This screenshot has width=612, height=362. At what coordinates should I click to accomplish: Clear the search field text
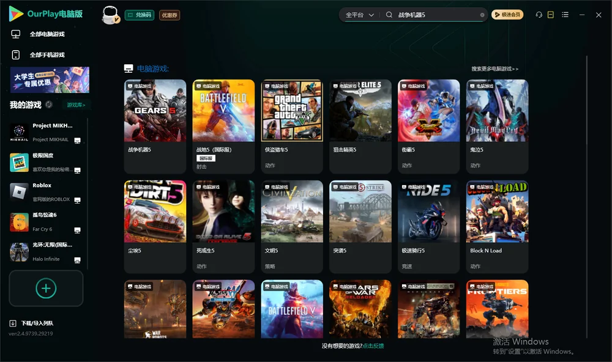coord(482,15)
